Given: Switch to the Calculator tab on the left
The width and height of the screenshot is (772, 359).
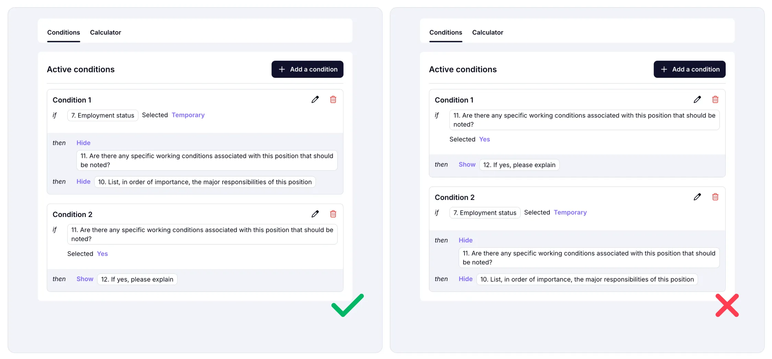Looking at the screenshot, I should tap(105, 32).
